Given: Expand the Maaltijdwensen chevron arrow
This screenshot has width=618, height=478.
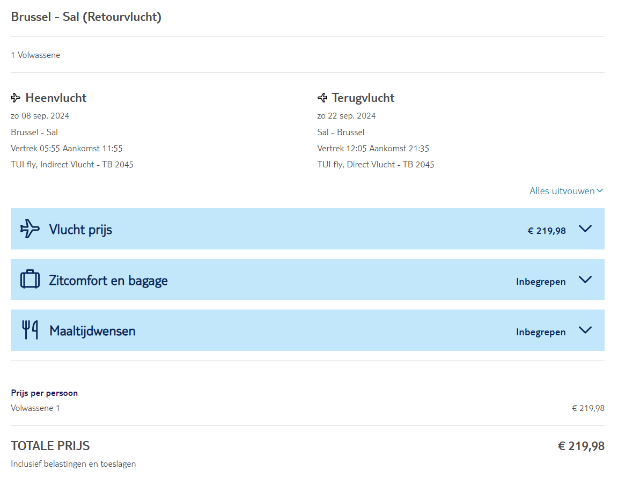Looking at the screenshot, I should click(x=585, y=330).
